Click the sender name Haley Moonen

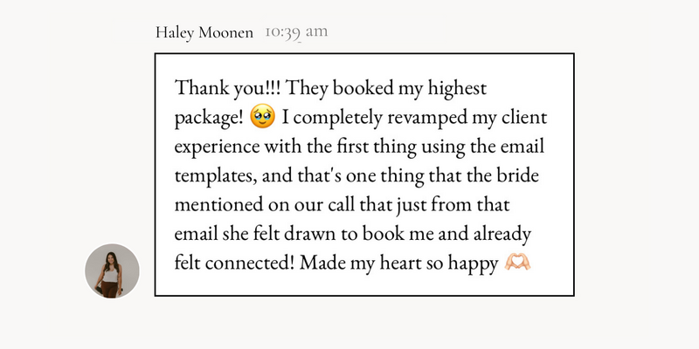pyautogui.click(x=204, y=32)
